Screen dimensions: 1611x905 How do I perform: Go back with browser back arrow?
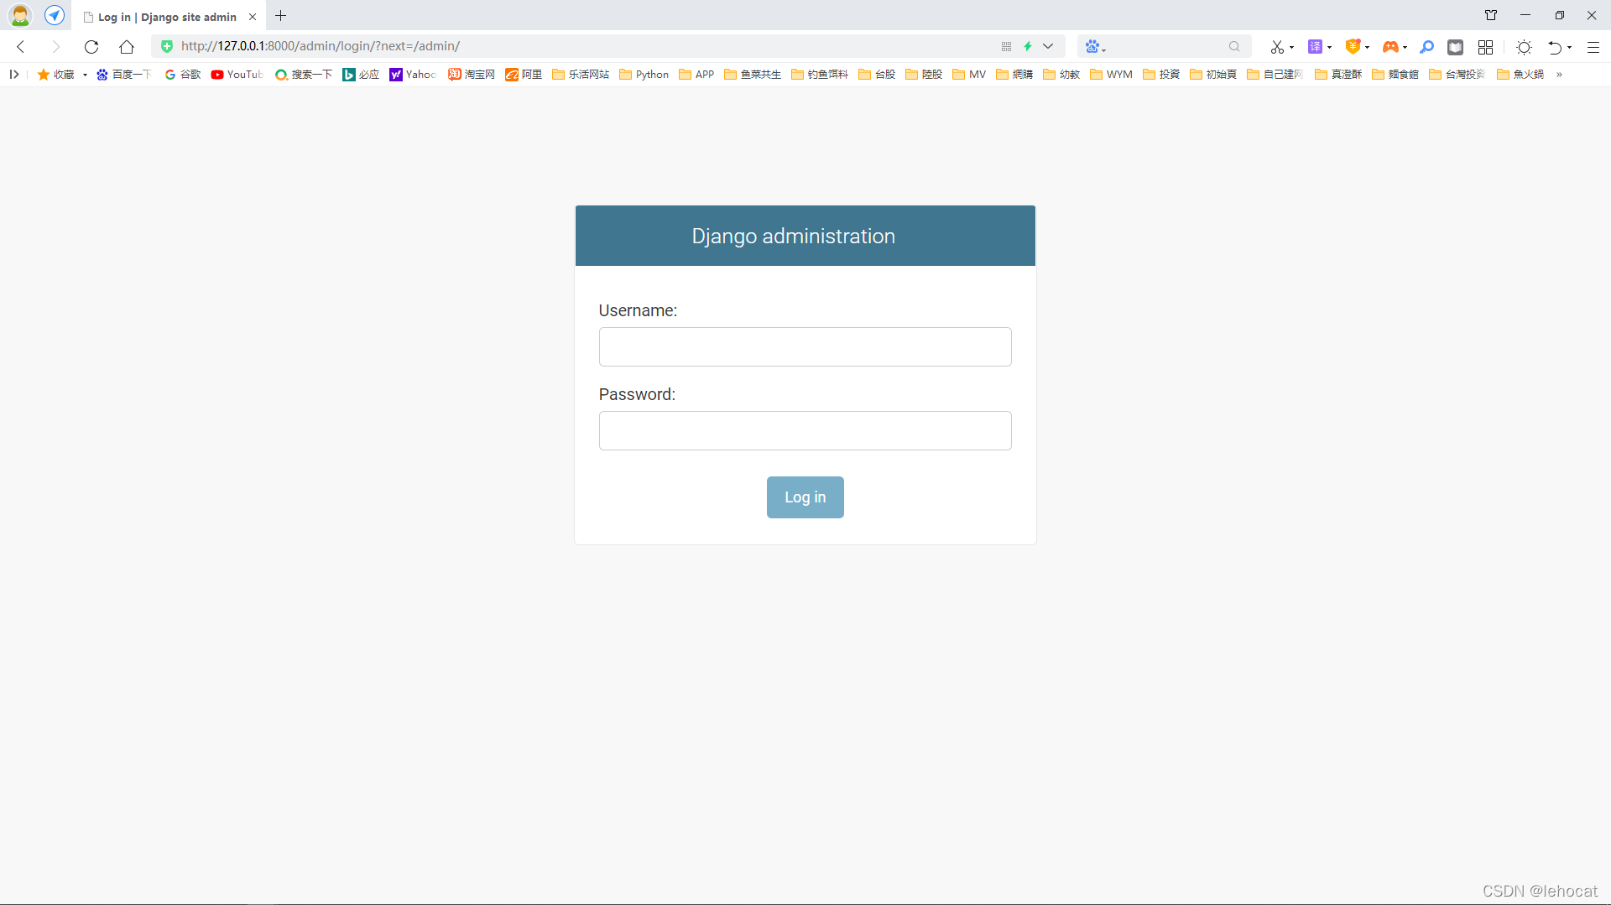(x=21, y=46)
